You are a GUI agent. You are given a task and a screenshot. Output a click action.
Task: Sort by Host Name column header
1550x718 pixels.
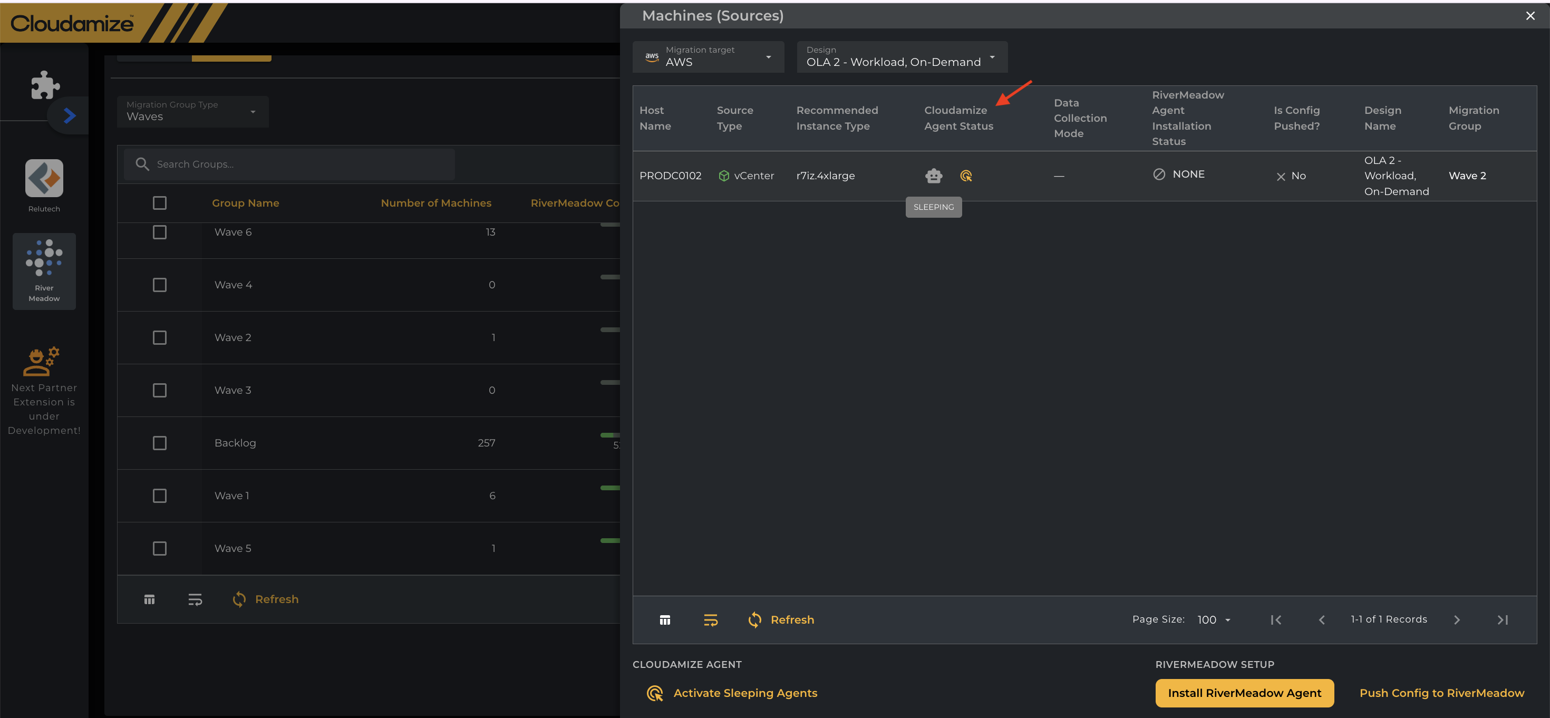[x=655, y=118]
